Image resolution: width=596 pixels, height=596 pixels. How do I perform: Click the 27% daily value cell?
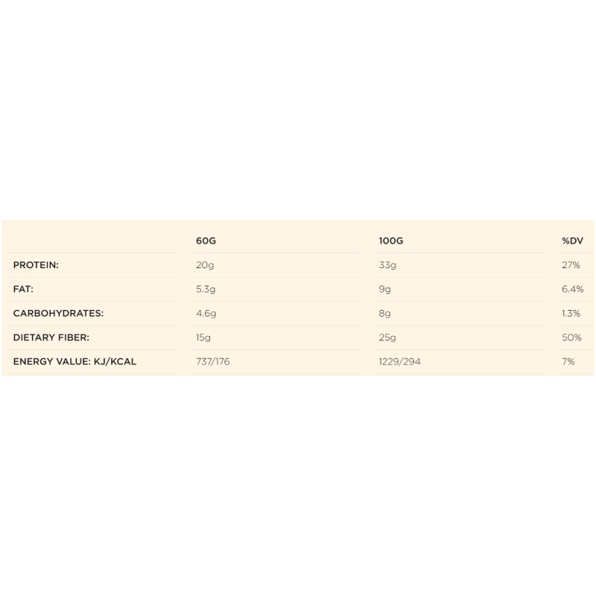click(571, 265)
